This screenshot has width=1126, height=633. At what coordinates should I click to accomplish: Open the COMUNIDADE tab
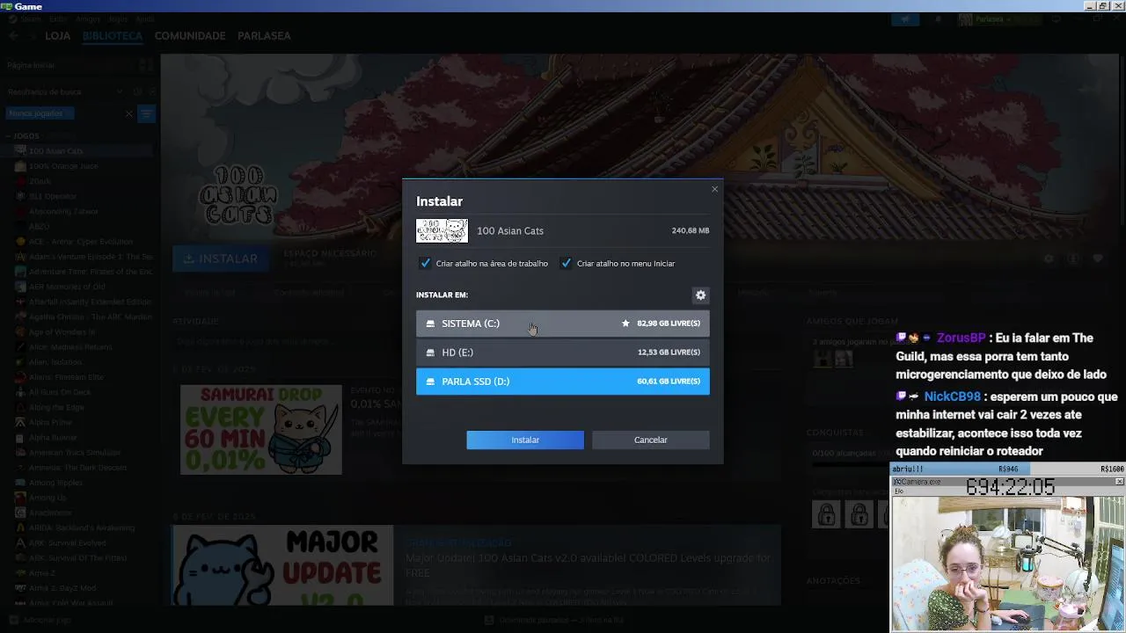coord(190,36)
